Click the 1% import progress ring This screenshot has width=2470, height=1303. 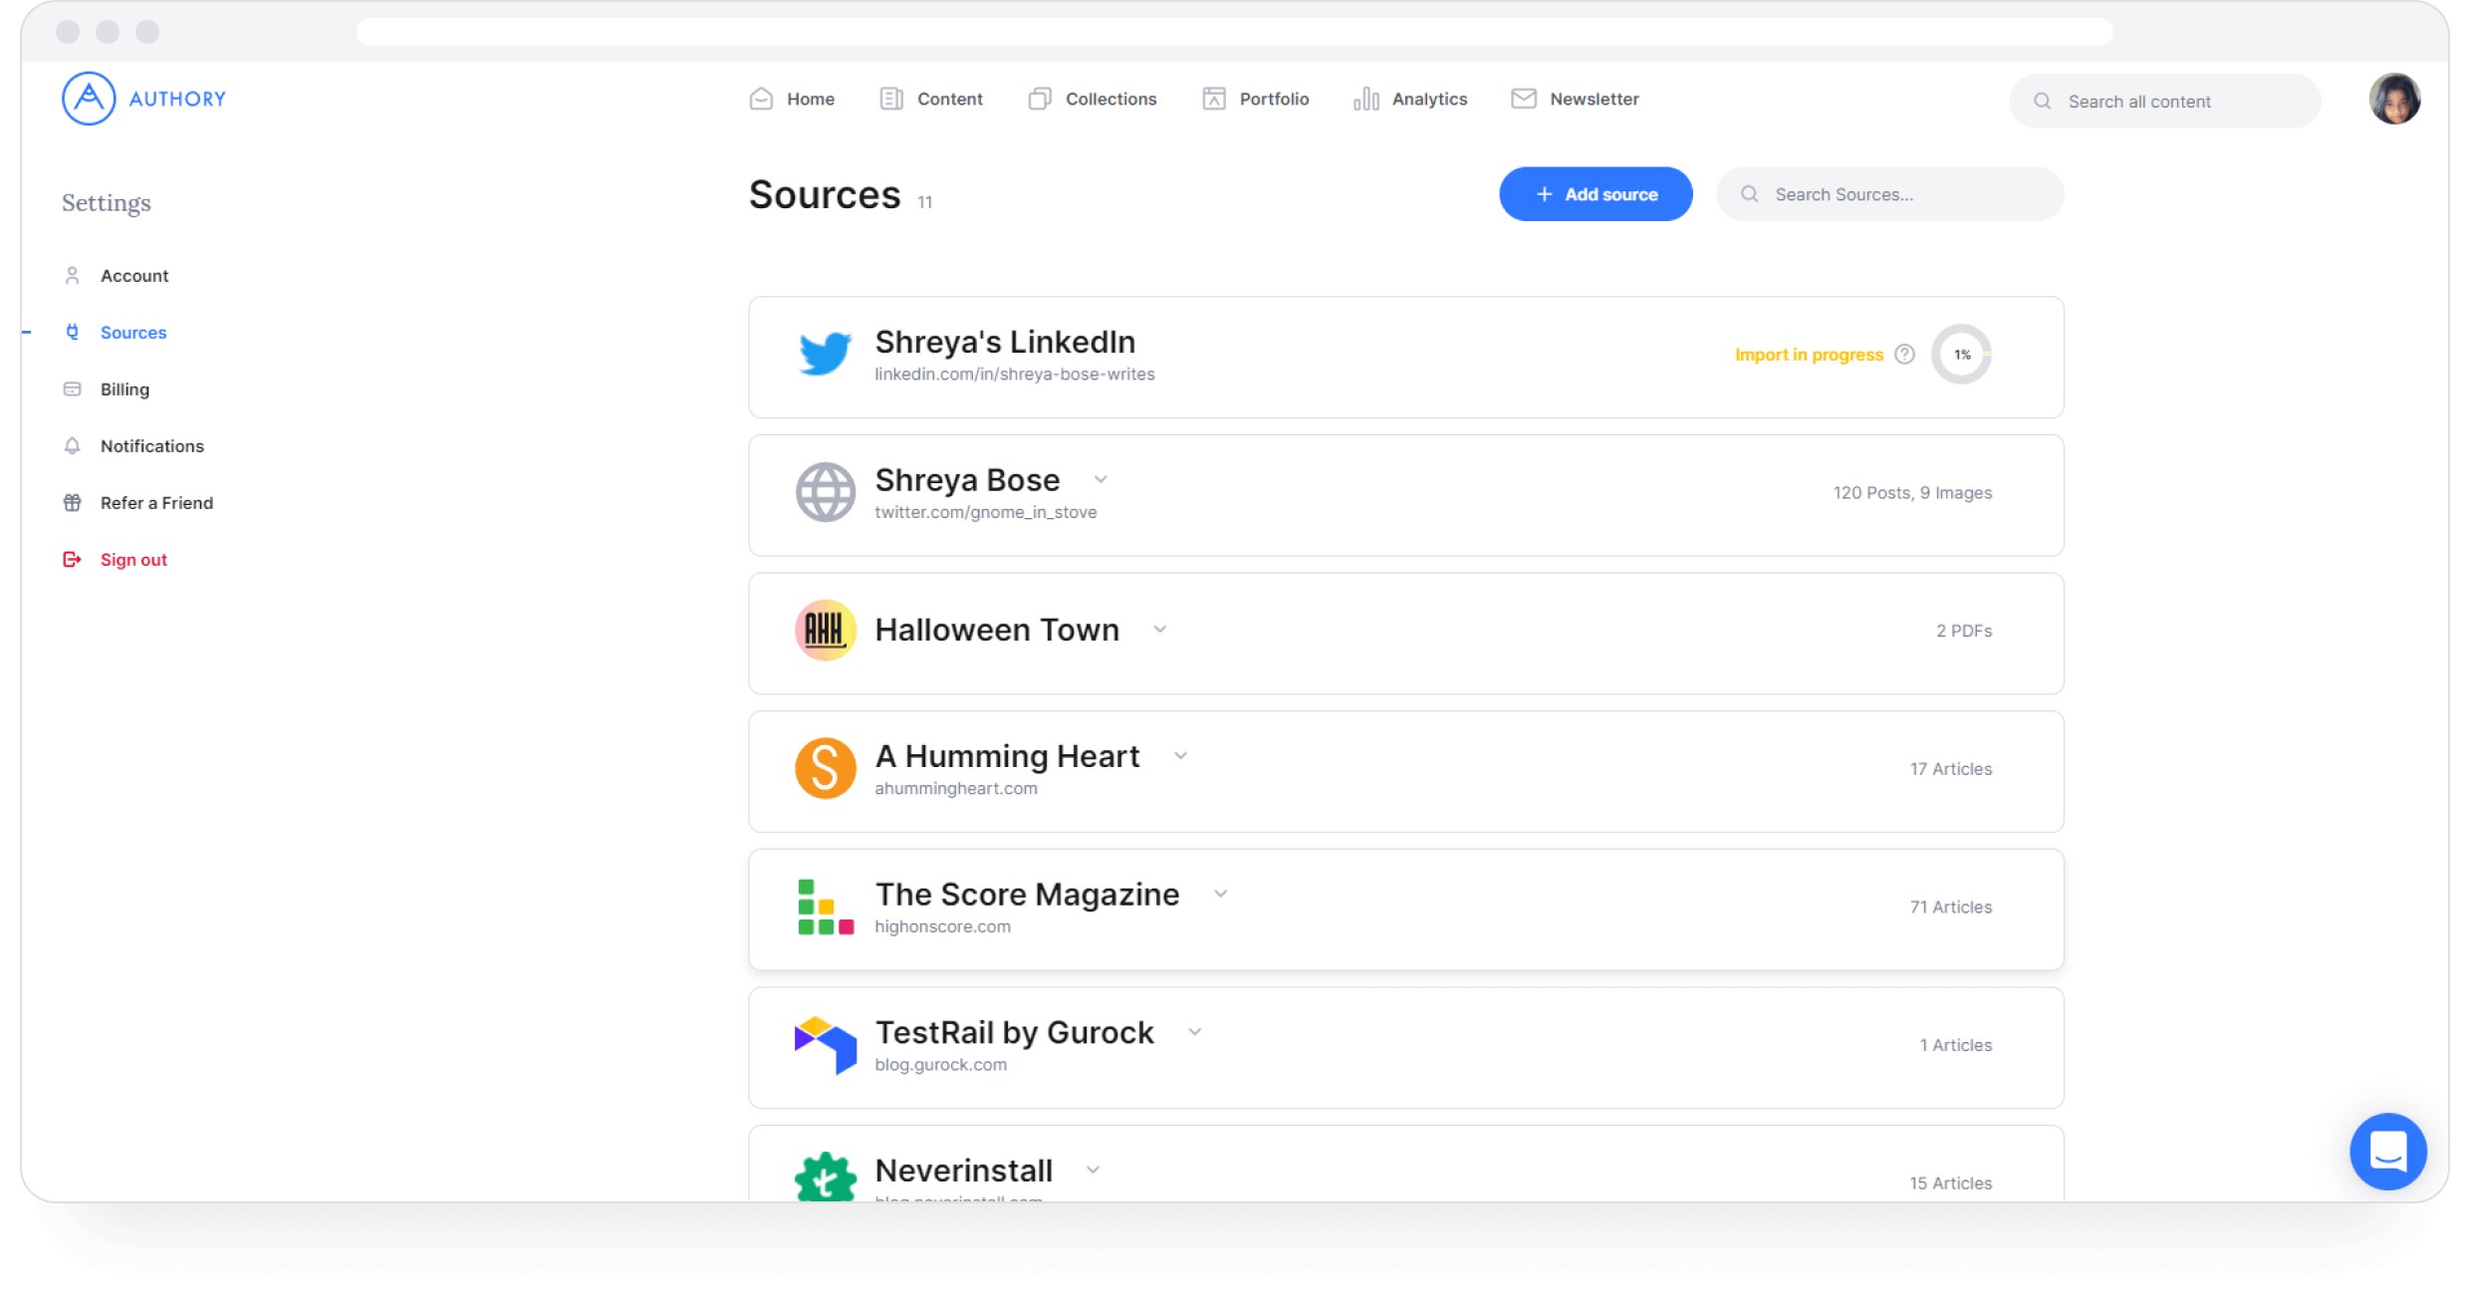1961,355
